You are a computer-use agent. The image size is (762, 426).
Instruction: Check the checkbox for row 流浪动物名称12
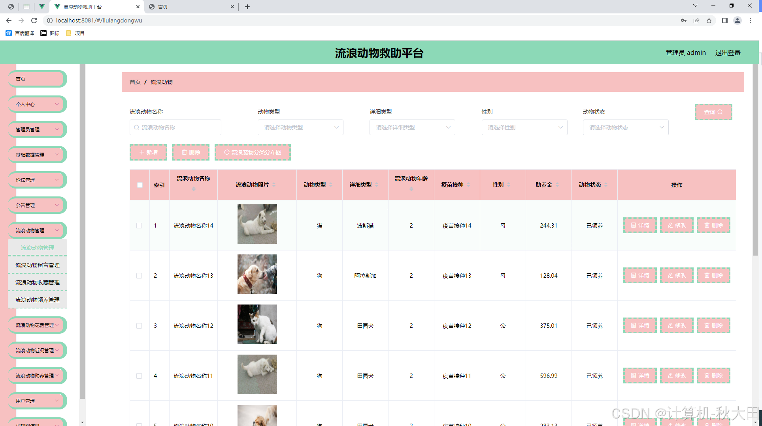(x=139, y=326)
